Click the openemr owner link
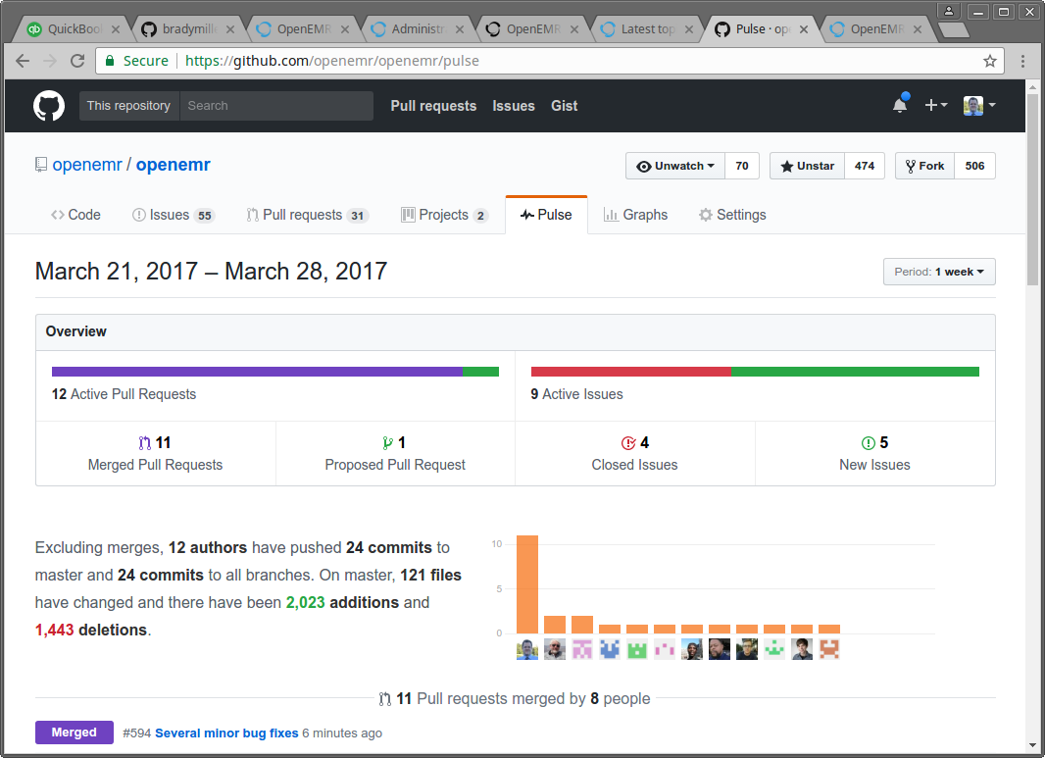 87,165
